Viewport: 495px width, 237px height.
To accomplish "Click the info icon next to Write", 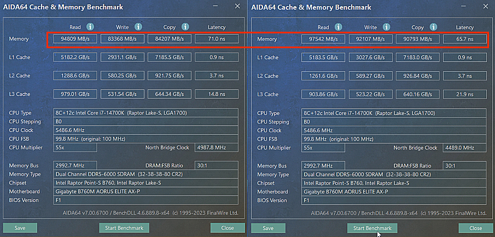I will [x=137, y=27].
